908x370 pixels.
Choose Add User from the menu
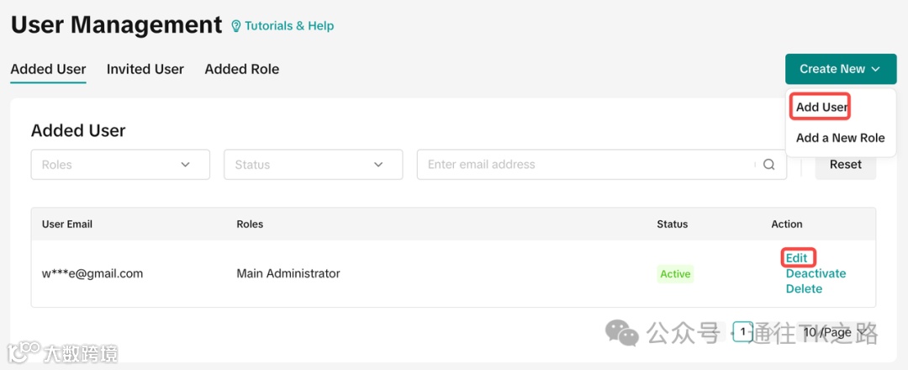tap(821, 107)
